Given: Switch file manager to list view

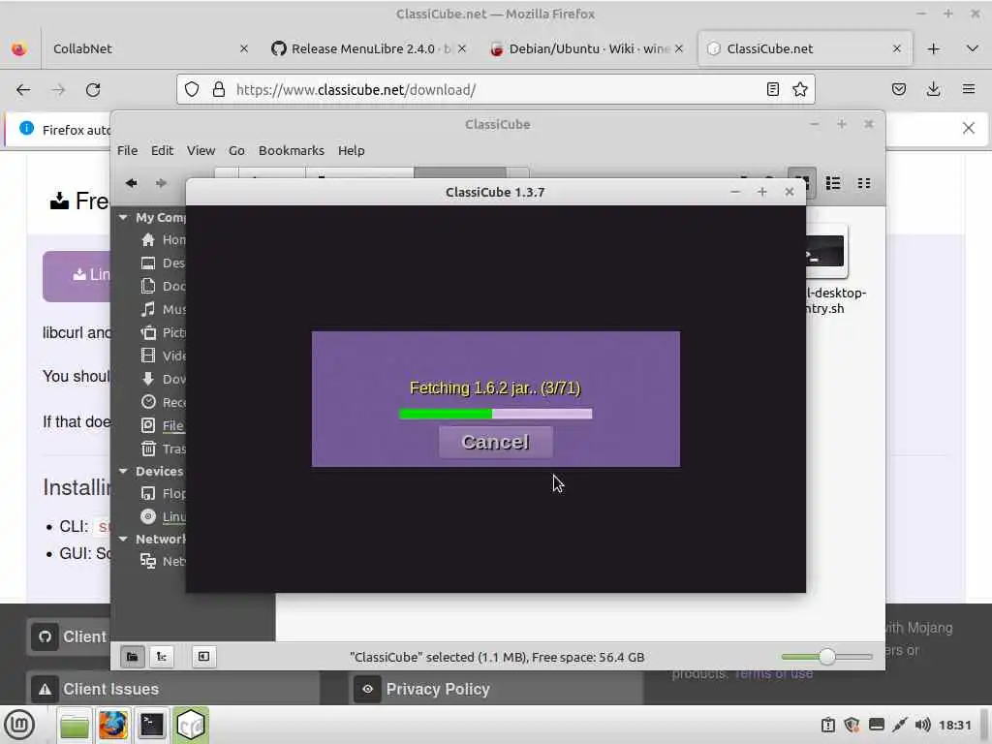Looking at the screenshot, I should pos(832,183).
